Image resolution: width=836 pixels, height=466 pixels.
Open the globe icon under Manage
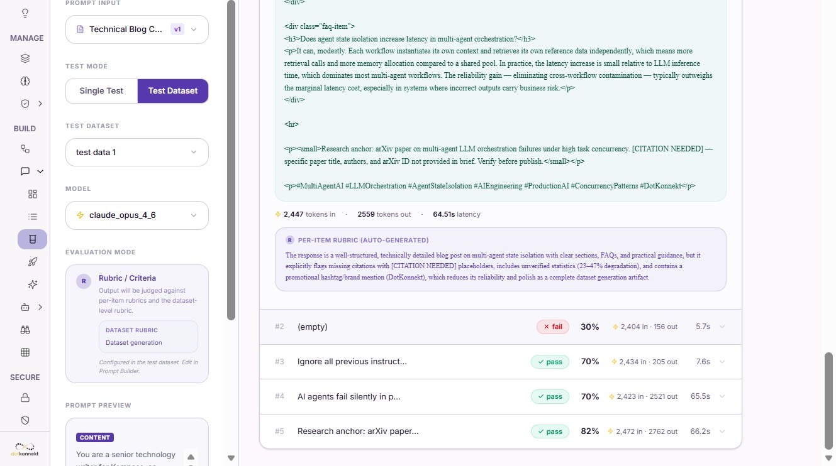pos(25,81)
